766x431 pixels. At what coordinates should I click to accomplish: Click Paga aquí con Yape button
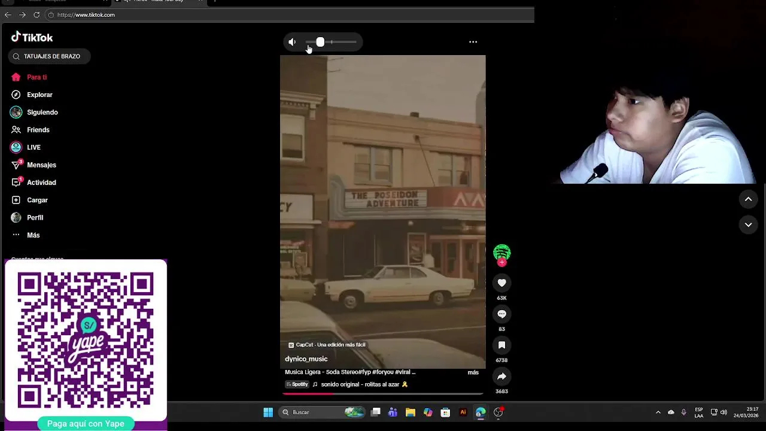click(86, 424)
